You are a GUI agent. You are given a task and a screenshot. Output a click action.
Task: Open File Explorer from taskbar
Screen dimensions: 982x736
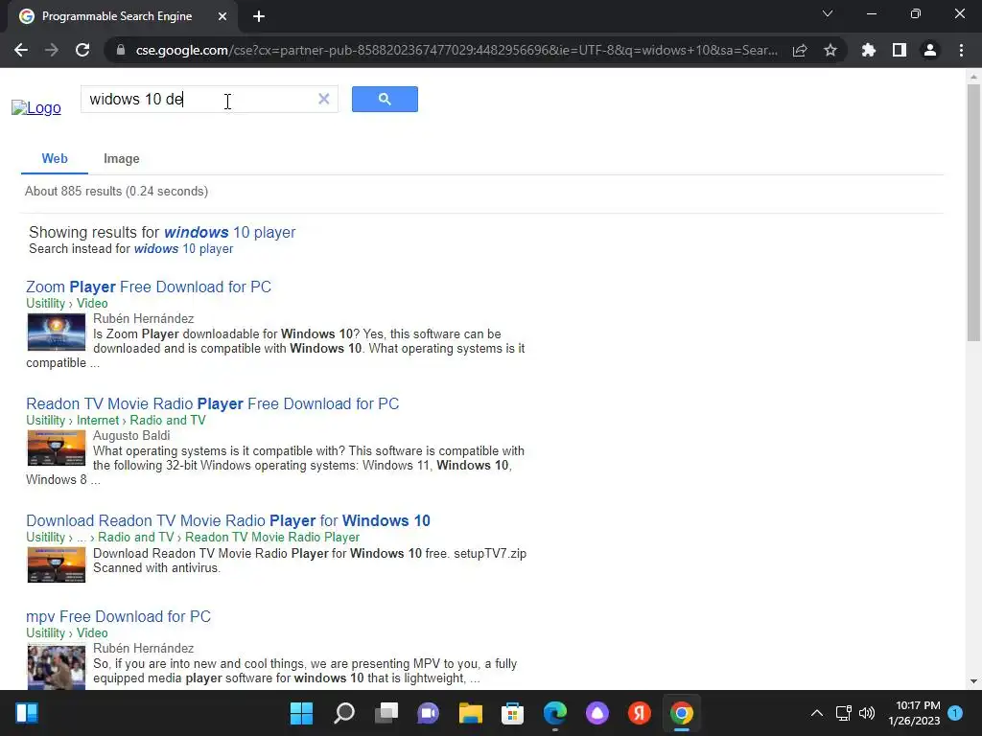coord(470,713)
